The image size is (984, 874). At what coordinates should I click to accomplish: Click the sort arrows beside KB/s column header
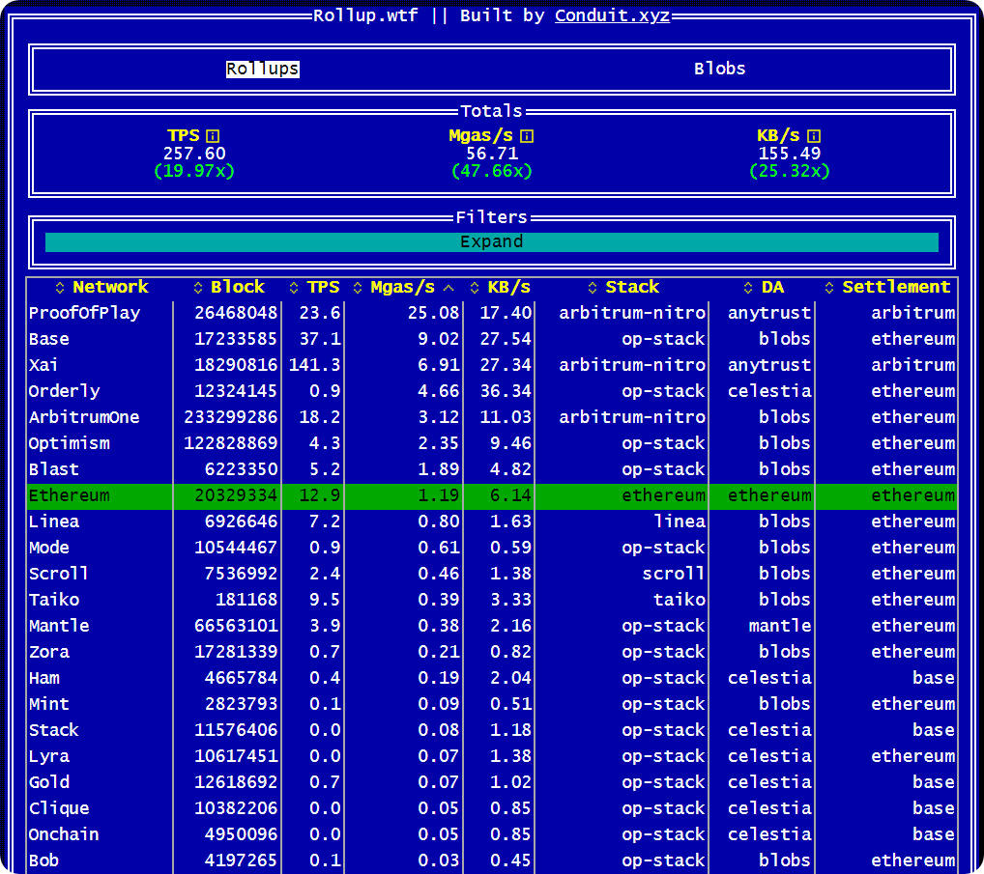pyautogui.click(x=475, y=287)
